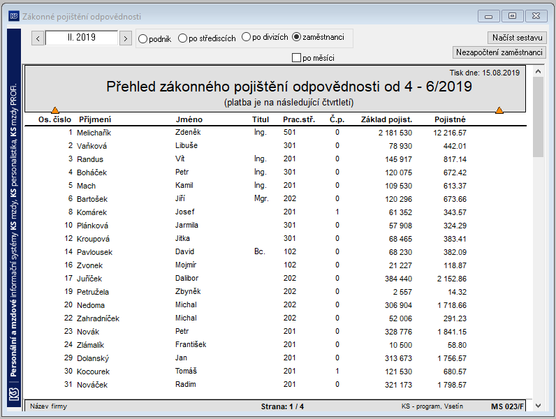The width and height of the screenshot is (556, 419).
Task: Select the po střediscích radio option
Action: click(182, 38)
